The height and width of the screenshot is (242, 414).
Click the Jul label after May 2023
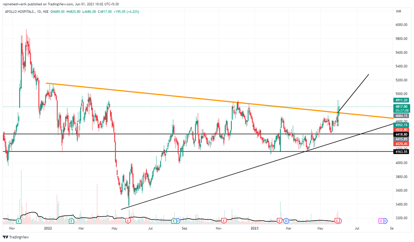click(357, 228)
